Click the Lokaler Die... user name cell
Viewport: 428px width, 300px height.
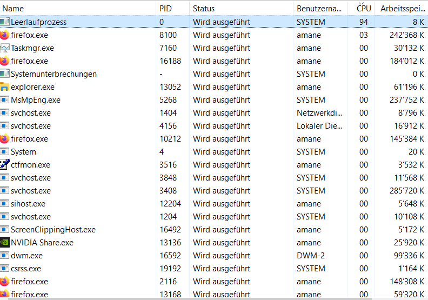tap(319, 126)
